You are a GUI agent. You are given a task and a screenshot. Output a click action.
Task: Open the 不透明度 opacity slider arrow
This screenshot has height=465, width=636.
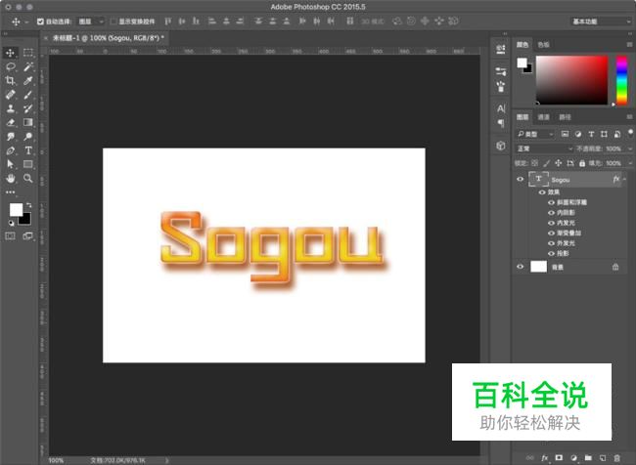(x=630, y=148)
